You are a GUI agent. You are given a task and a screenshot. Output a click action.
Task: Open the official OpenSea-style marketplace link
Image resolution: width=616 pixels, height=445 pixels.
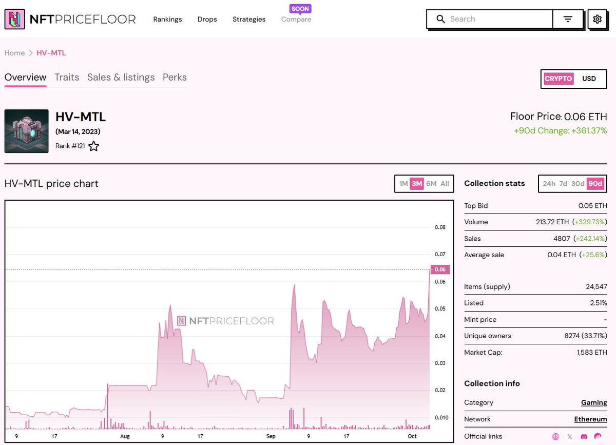pos(598,436)
